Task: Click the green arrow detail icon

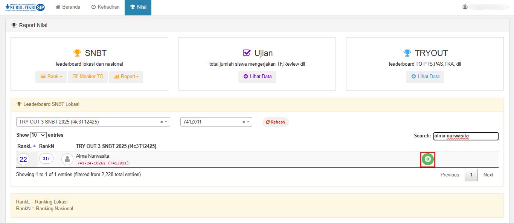Action: click(427, 160)
